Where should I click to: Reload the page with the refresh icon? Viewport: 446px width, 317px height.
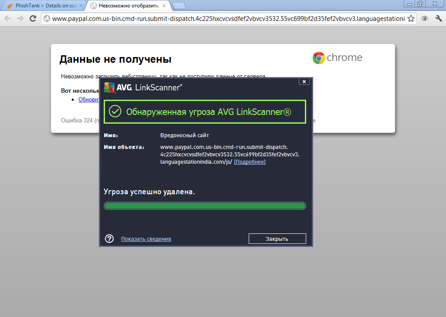33,19
